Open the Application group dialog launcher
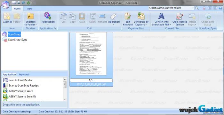This screenshot has height=115, width=224. [x=55, y=28]
